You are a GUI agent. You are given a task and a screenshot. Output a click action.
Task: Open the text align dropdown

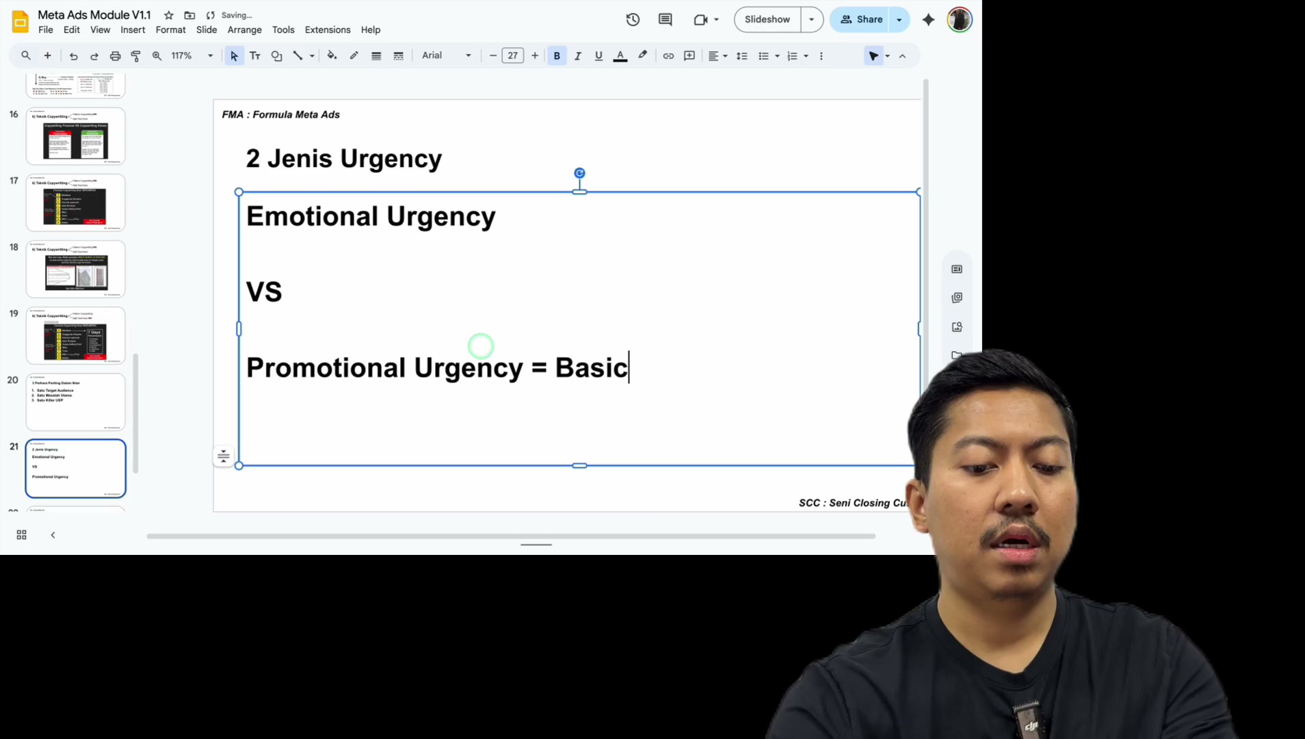717,56
